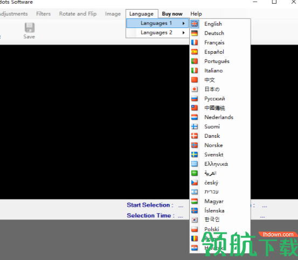
Task: Pick Dansk from the language list
Action: coord(220,136)
